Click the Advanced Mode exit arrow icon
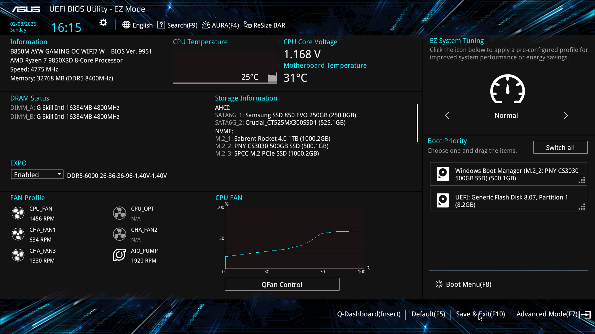 pyautogui.click(x=585, y=315)
